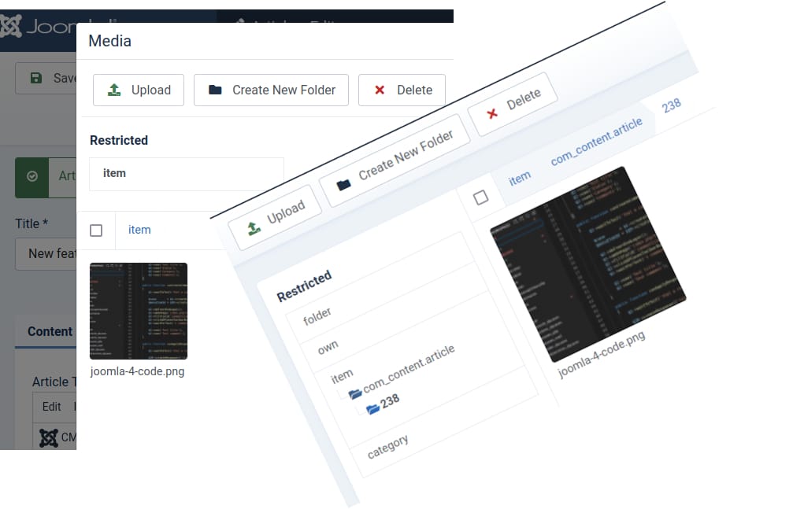Open the own entry in the folder tree

(x=326, y=344)
